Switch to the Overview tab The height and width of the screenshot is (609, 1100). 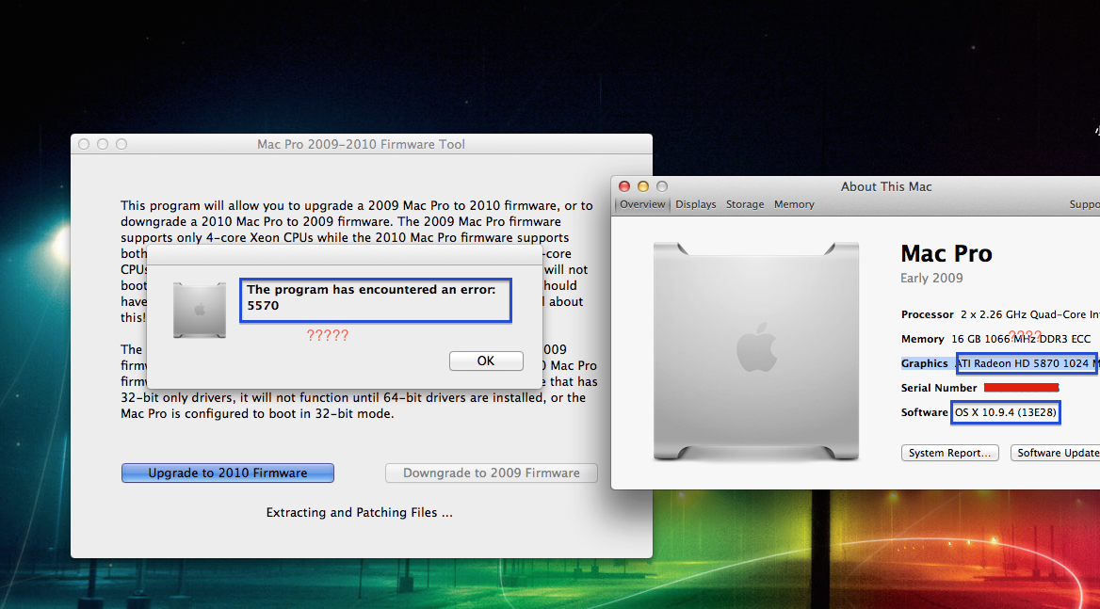tap(642, 204)
